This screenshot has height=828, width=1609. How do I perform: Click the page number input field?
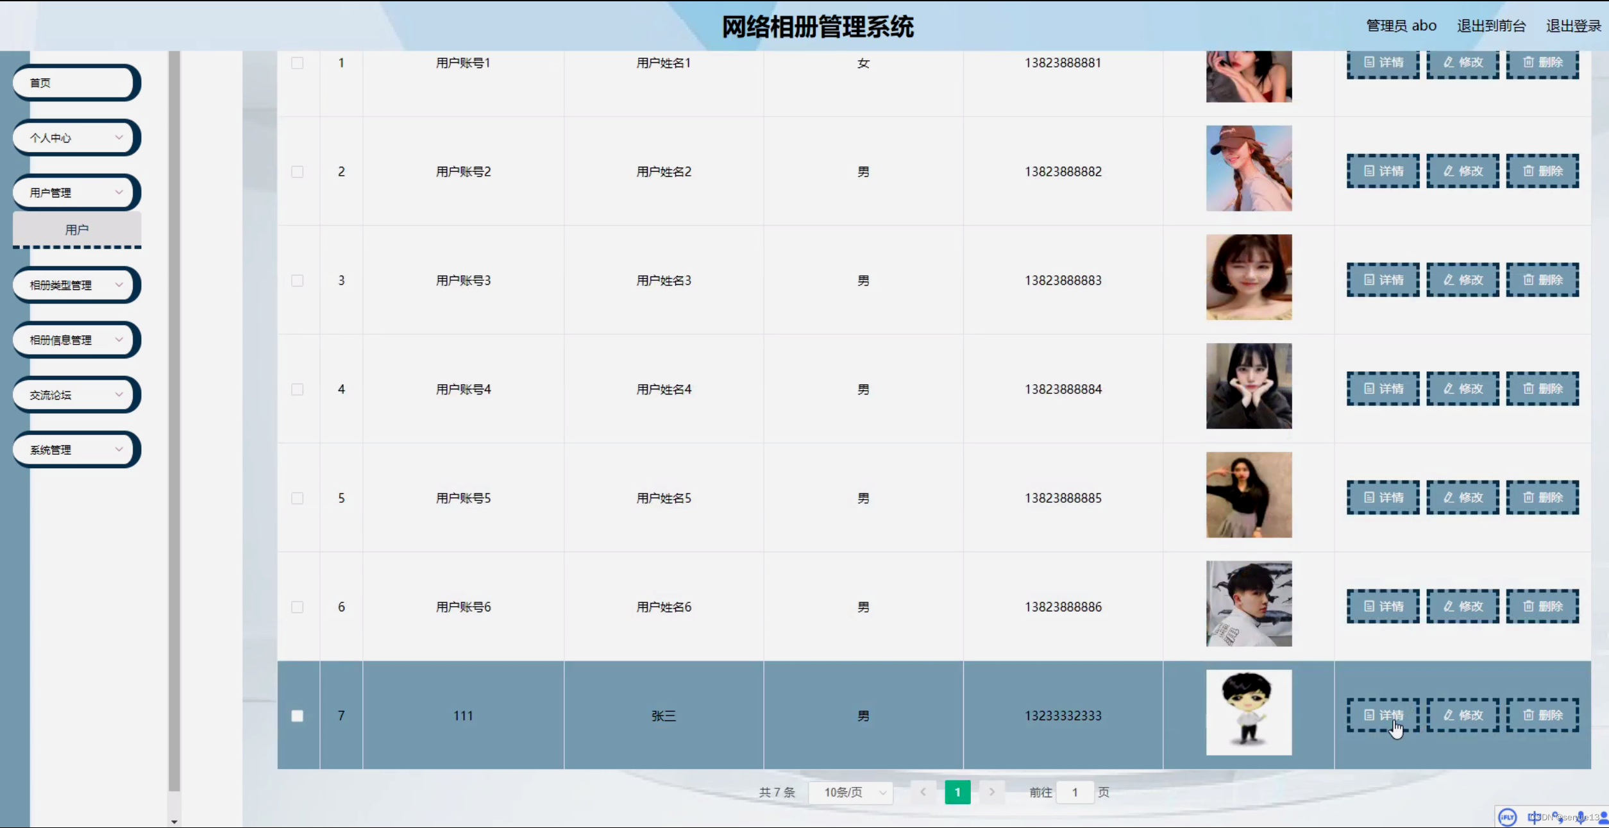1076,792
